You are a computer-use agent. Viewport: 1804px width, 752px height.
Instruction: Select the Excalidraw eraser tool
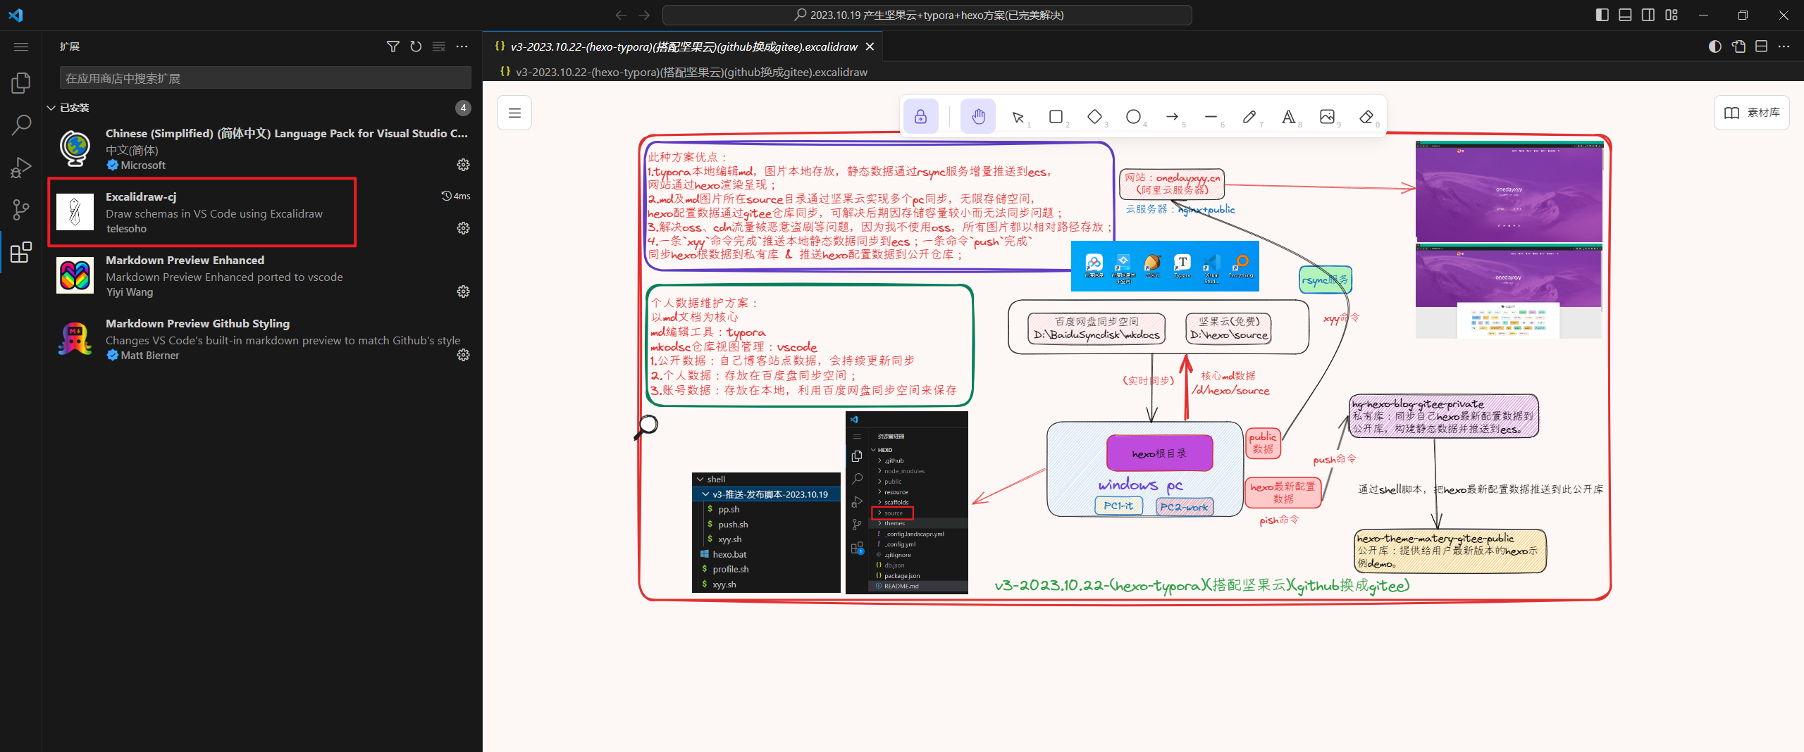click(x=1366, y=117)
